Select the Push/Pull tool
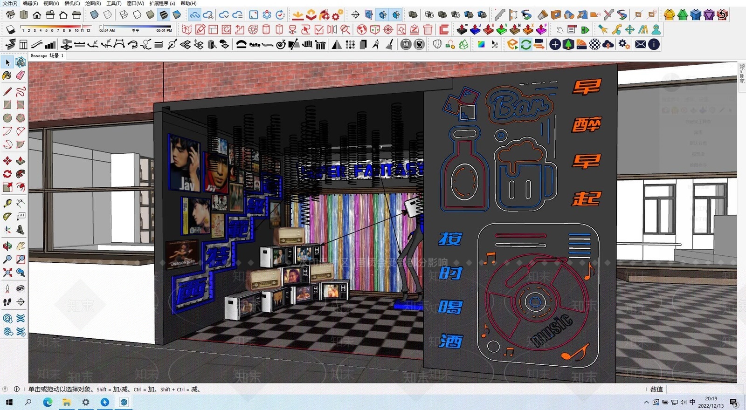This screenshot has width=746, height=410. click(21, 161)
